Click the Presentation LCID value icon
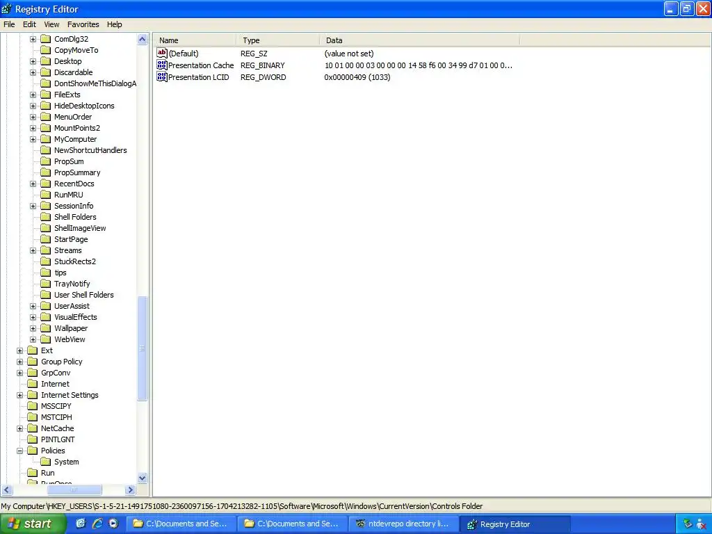 tap(162, 76)
